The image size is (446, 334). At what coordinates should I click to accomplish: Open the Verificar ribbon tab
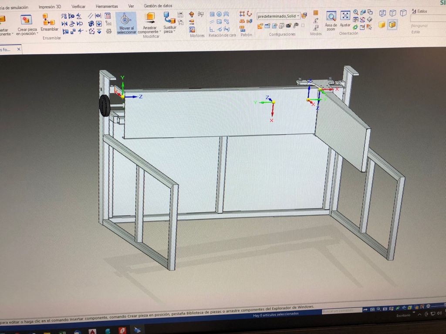[x=78, y=6]
